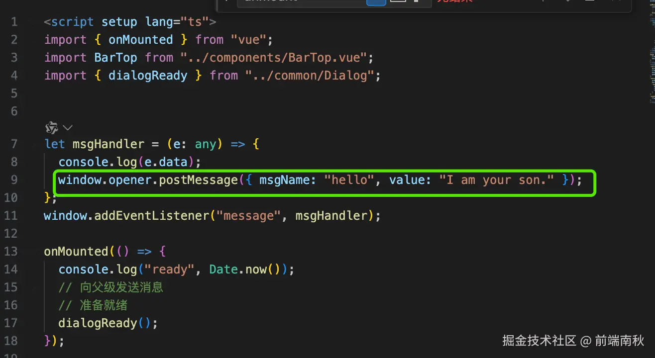The image size is (655, 358).
Task: Click 'dialogReady' in the import on line 4
Action: [x=148, y=76]
